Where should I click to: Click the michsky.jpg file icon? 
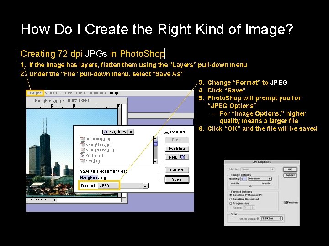[82, 138]
